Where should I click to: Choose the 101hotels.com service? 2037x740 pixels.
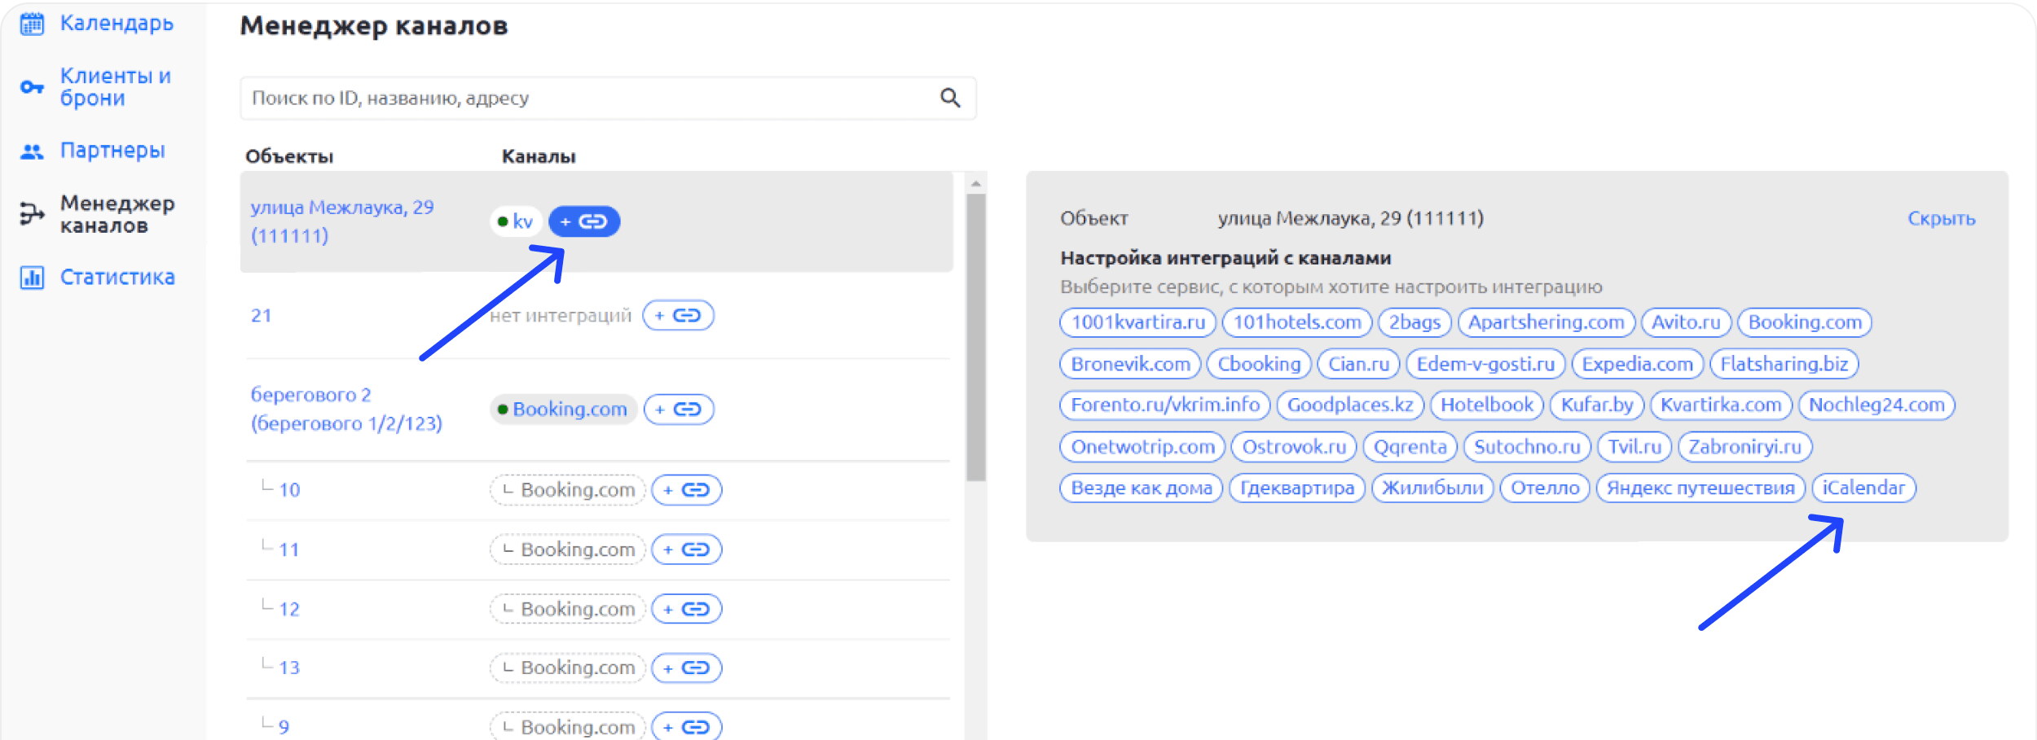point(1297,322)
